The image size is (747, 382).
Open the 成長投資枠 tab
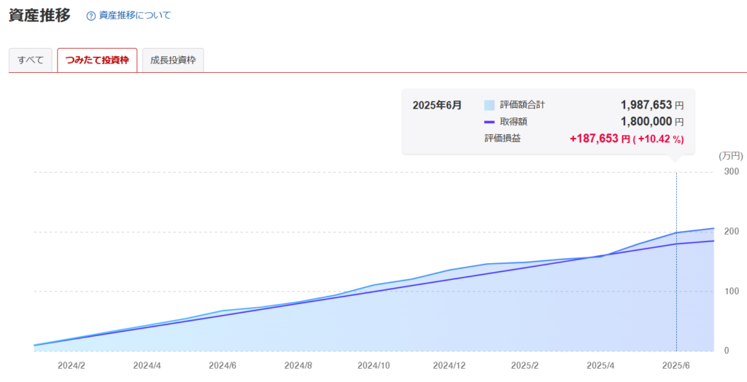tap(173, 61)
